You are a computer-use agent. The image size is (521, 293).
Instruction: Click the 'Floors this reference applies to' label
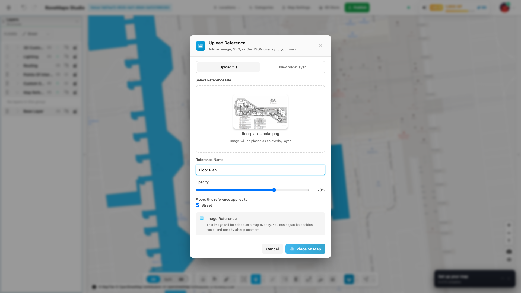pos(221,199)
